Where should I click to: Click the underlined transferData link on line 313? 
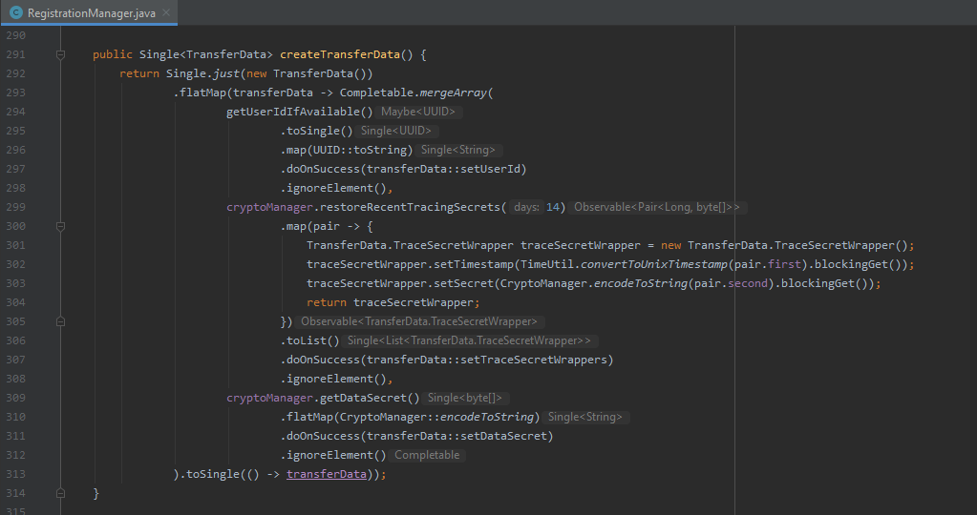click(x=327, y=474)
